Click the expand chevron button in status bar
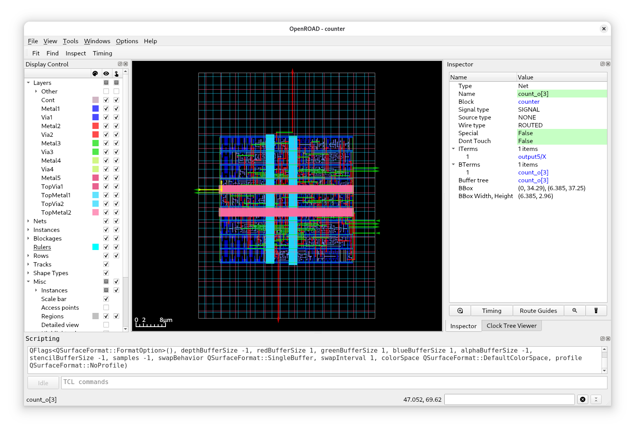This screenshot has width=635, height=432. coord(596,399)
